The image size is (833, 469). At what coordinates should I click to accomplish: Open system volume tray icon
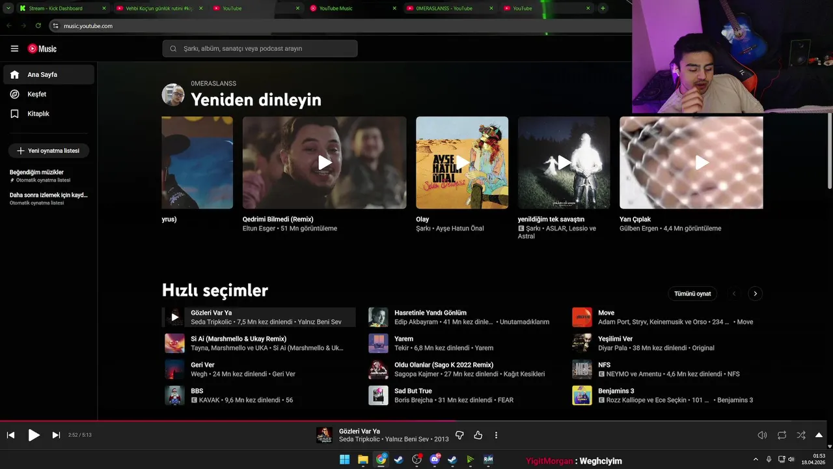click(x=791, y=459)
